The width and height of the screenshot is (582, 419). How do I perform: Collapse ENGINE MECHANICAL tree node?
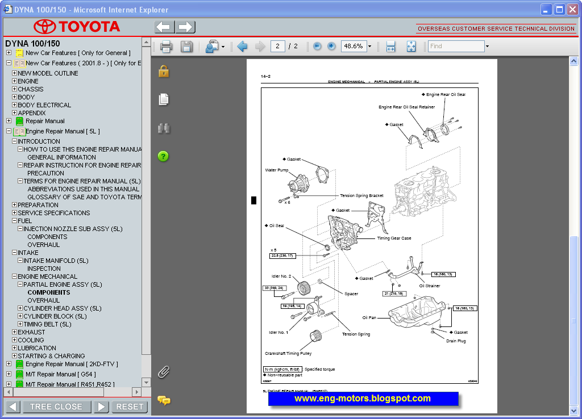[14, 276]
